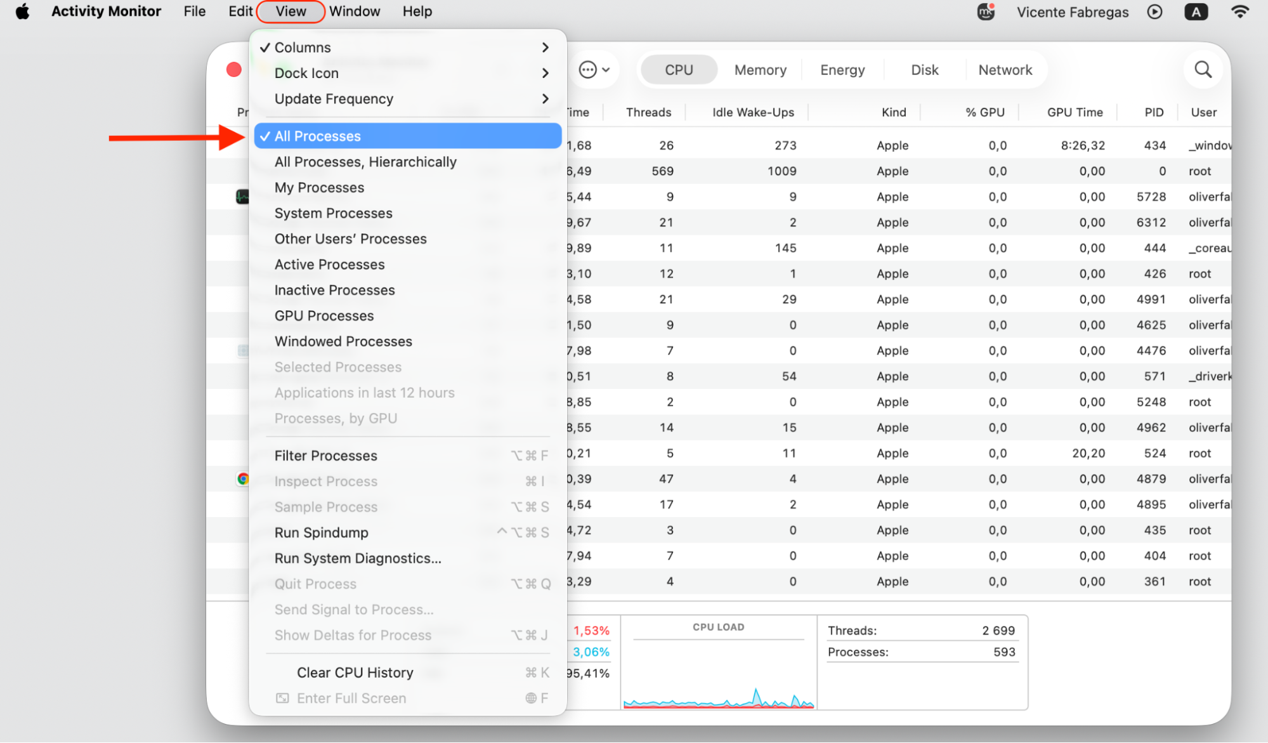1268x743 pixels.
Task: Choose Other Users' Processes
Action: coord(408,239)
